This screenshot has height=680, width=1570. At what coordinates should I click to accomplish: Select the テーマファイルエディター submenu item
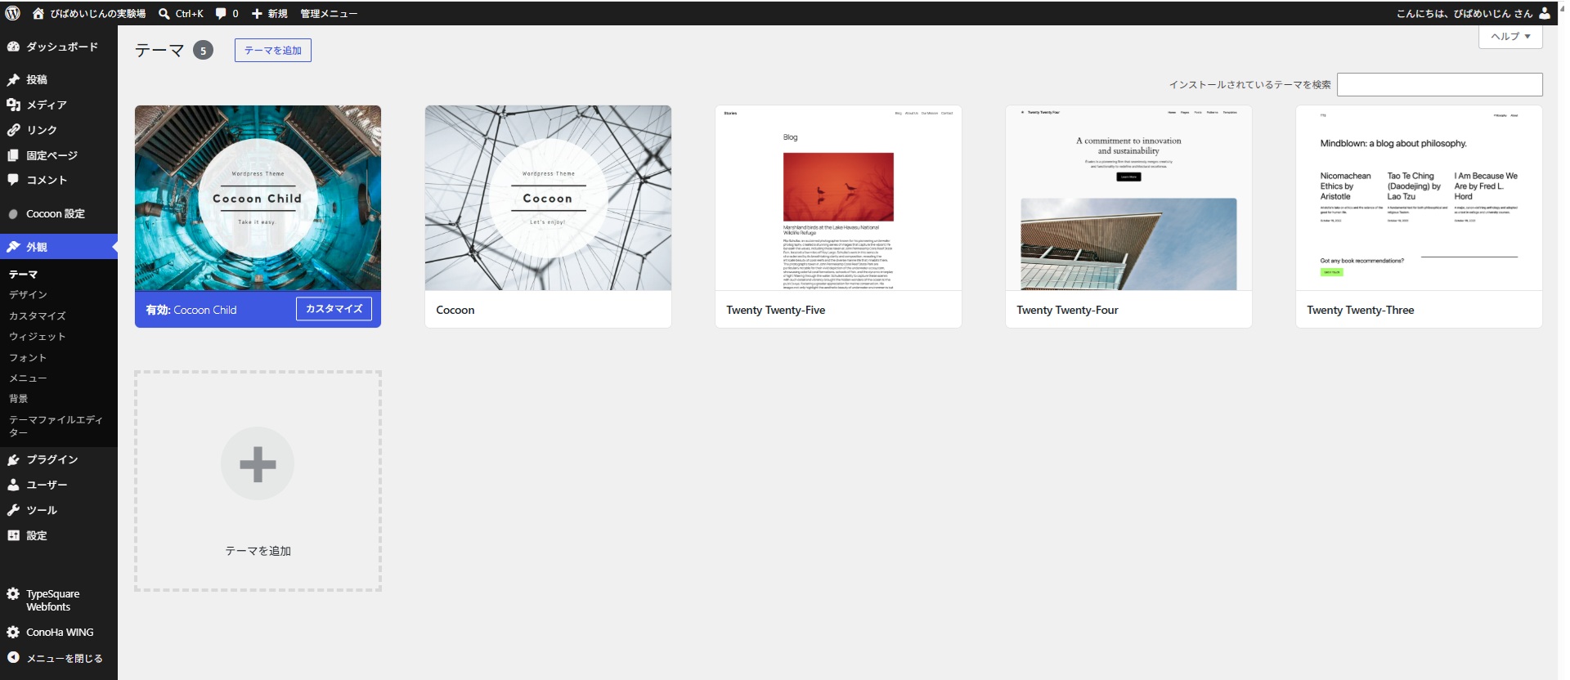pos(56,426)
